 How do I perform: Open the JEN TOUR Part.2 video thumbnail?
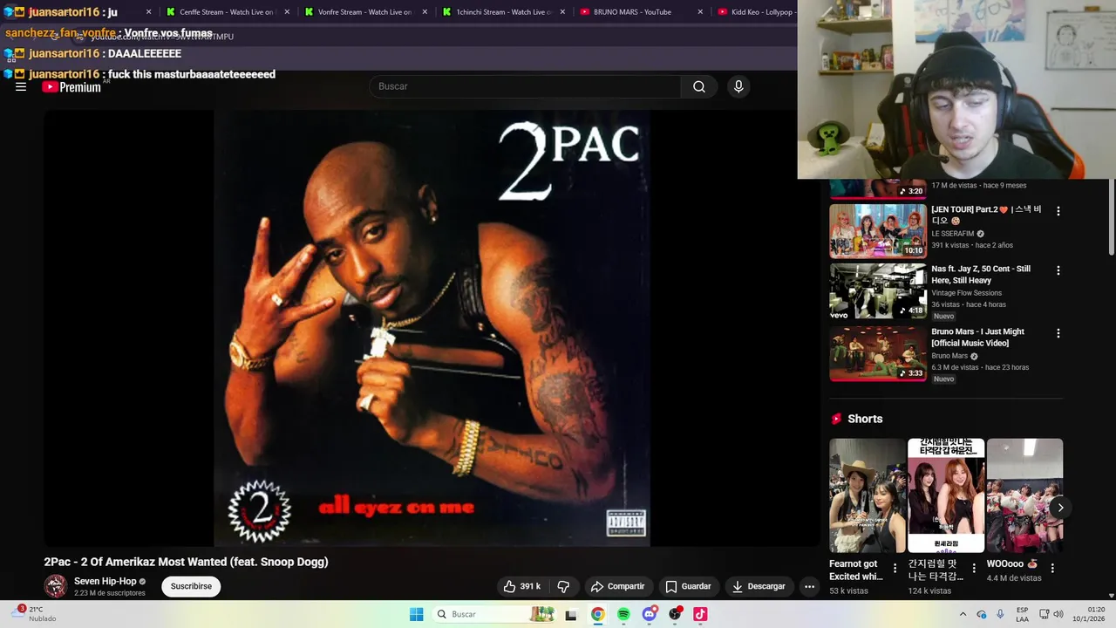click(x=877, y=231)
